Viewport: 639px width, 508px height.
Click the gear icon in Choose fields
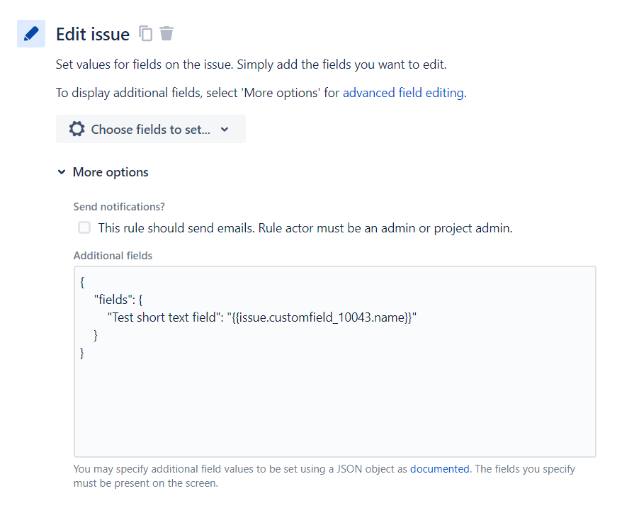(x=77, y=129)
